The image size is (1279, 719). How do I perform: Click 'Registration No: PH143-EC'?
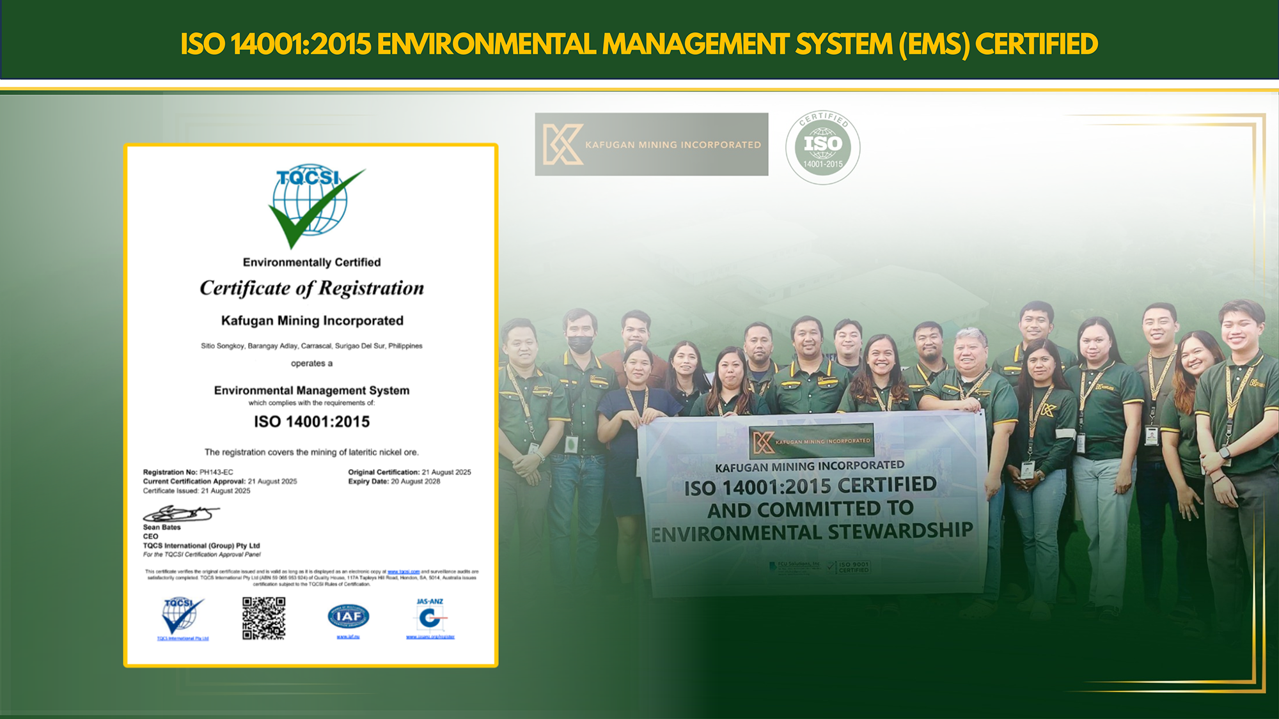(188, 472)
